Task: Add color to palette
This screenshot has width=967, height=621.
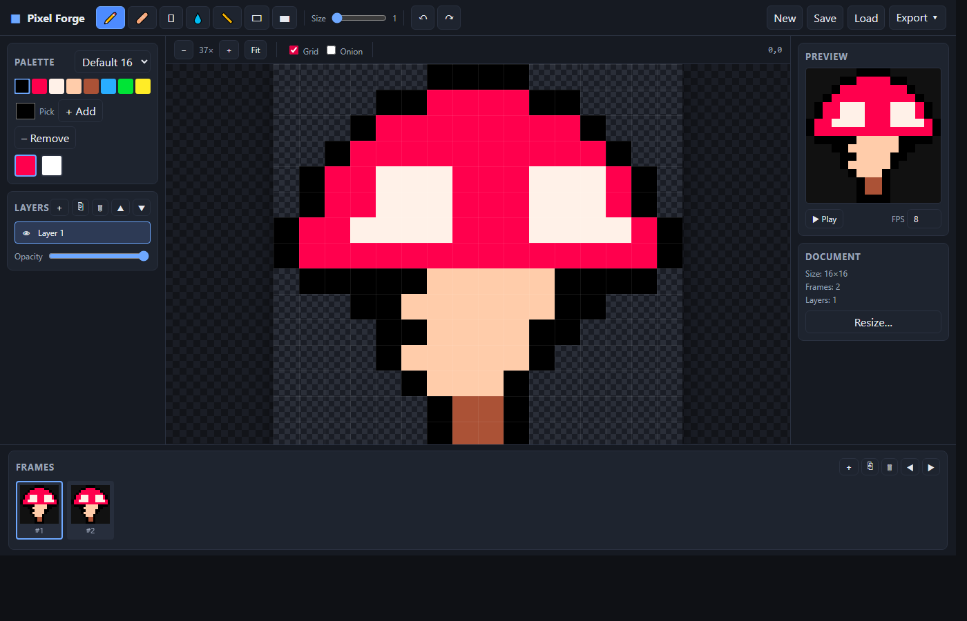Action: (x=81, y=111)
